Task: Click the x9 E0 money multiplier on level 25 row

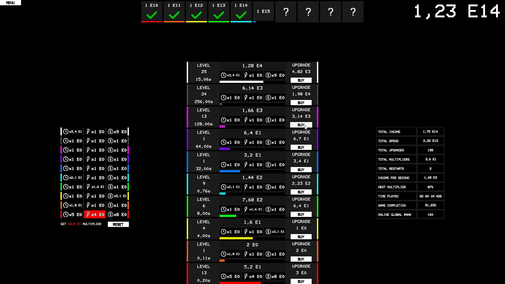Action: [x=275, y=75]
